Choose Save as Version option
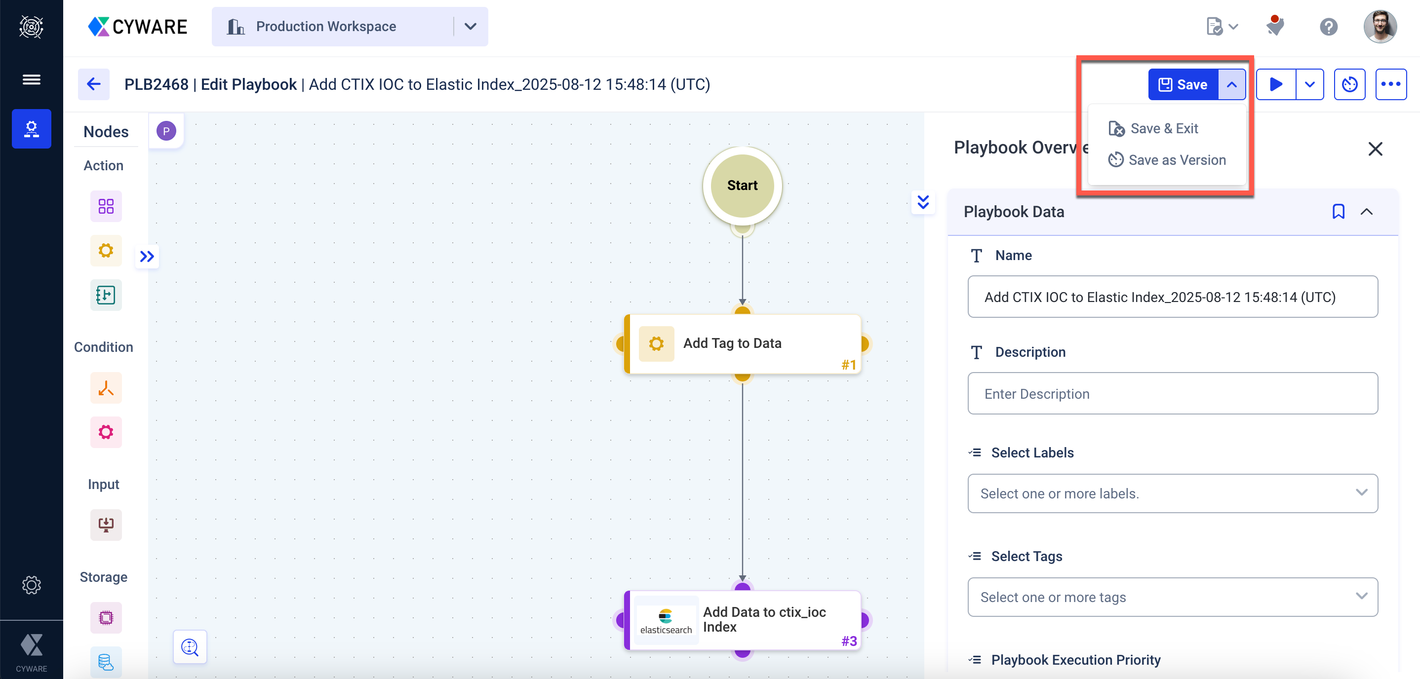This screenshot has width=1420, height=679. tap(1177, 160)
